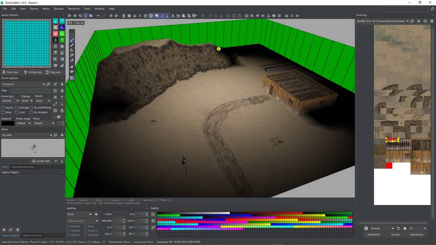
Task: Open the Room type dropdown
Action: click(10, 101)
